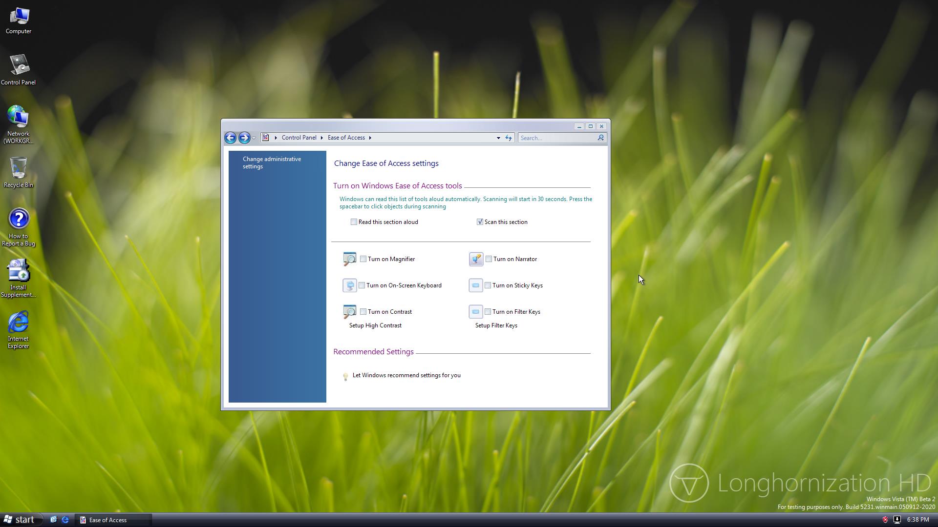Screen dimensions: 938x527
Task: Click the Contrast icon
Action: click(x=349, y=311)
